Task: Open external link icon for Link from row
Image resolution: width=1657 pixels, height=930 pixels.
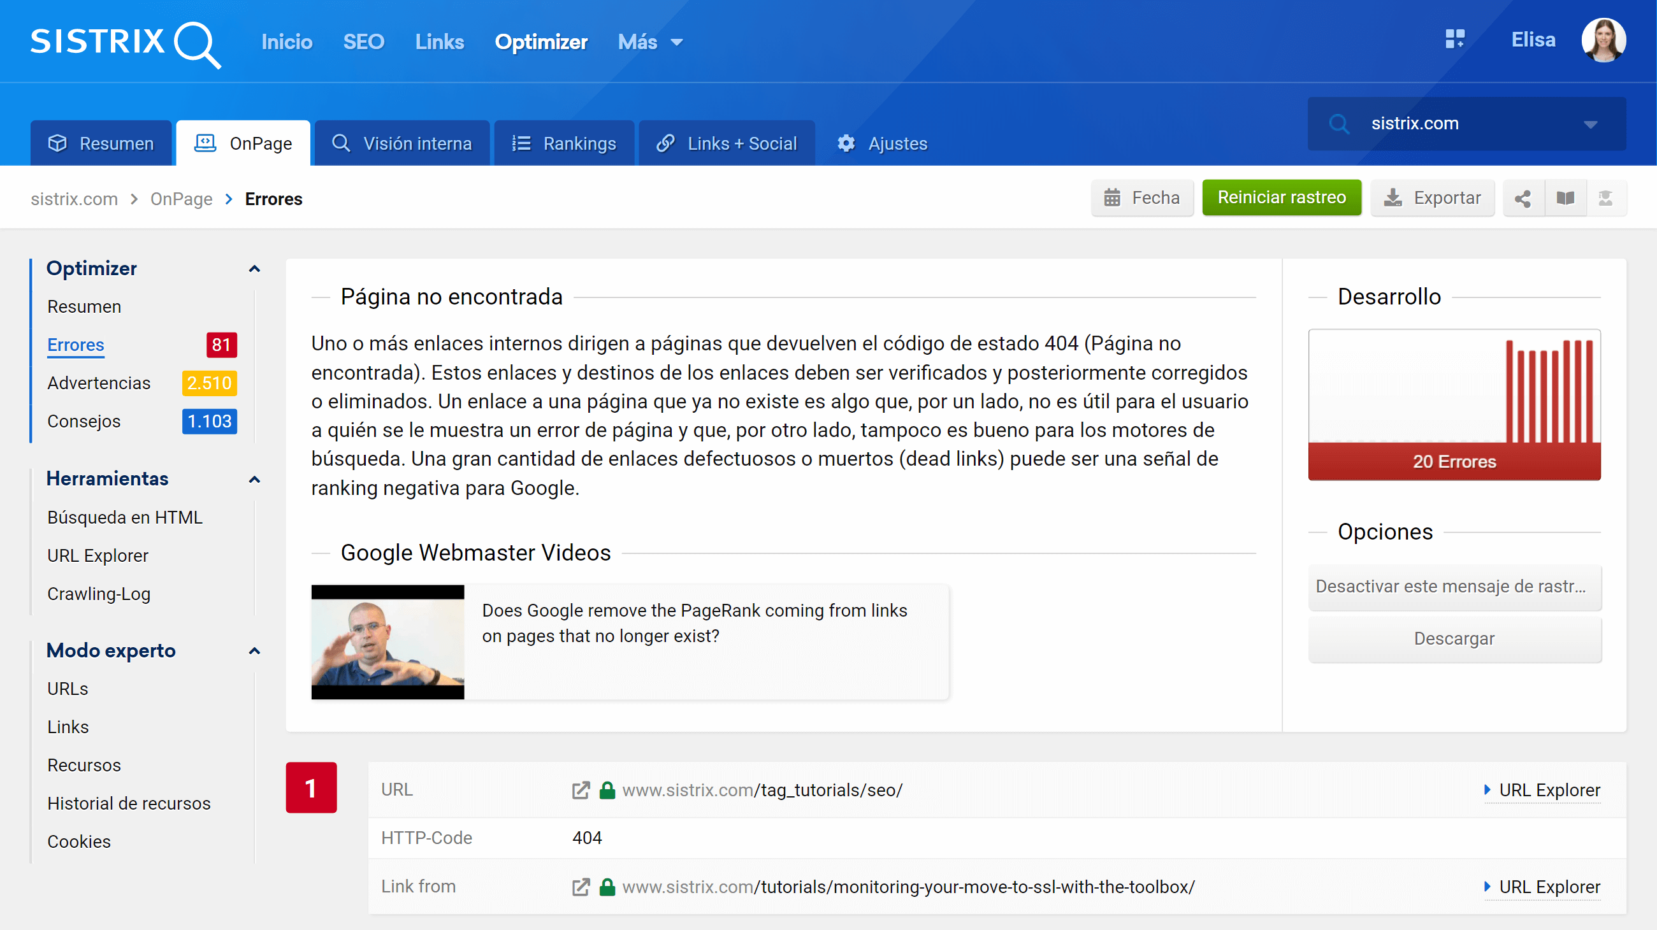Action: click(x=580, y=887)
